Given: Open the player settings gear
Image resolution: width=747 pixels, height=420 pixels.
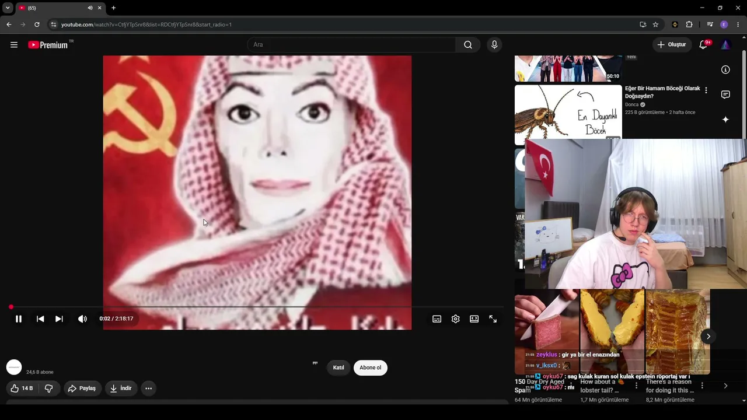Looking at the screenshot, I should (x=456, y=319).
